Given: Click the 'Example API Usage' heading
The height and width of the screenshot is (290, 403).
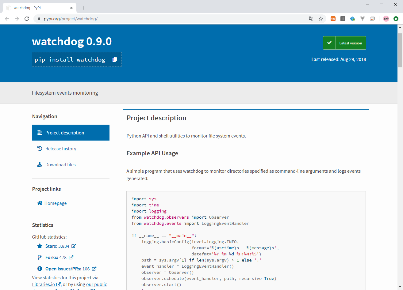Looking at the screenshot, I should (x=152, y=153).
